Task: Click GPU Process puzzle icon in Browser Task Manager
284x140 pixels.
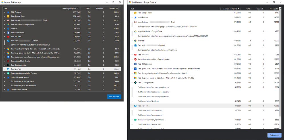Action: pyautogui.click(x=8, y=12)
